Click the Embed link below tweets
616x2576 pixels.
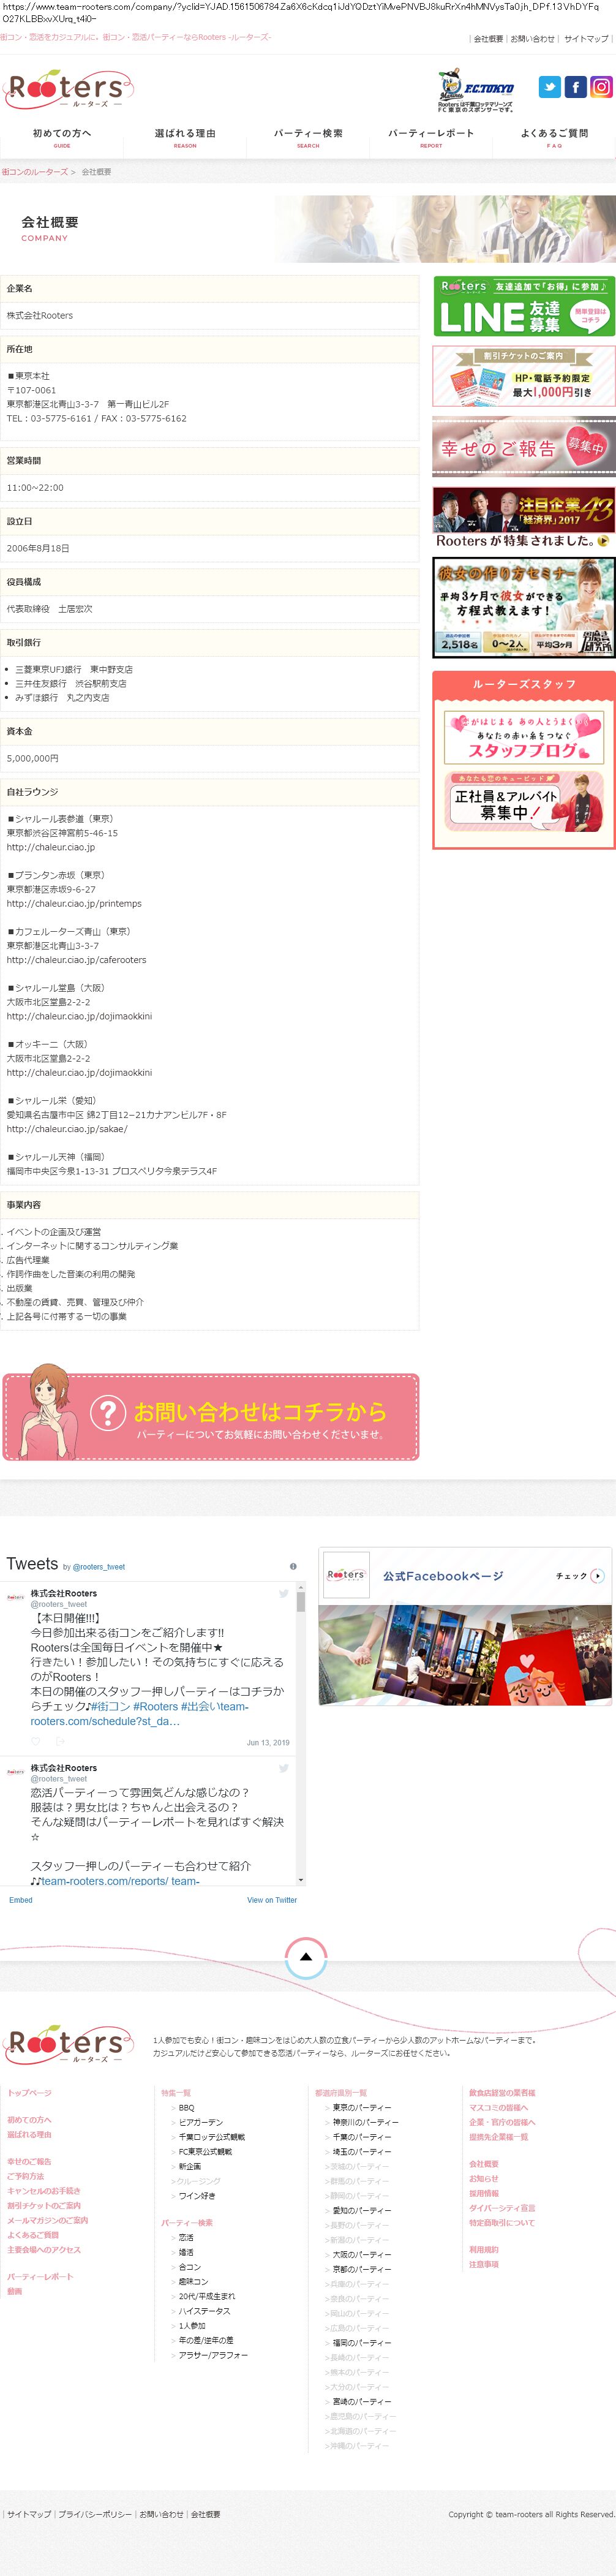coord(21,1900)
